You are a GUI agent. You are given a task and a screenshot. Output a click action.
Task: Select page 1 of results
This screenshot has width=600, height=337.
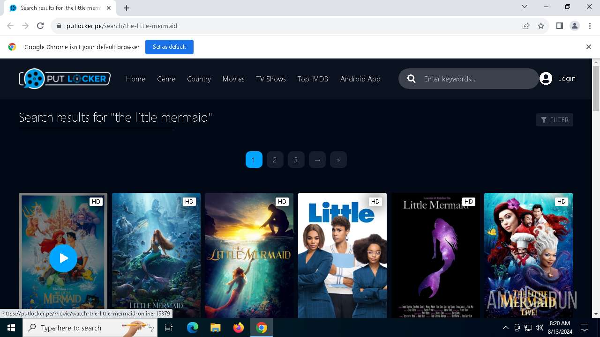point(254,160)
